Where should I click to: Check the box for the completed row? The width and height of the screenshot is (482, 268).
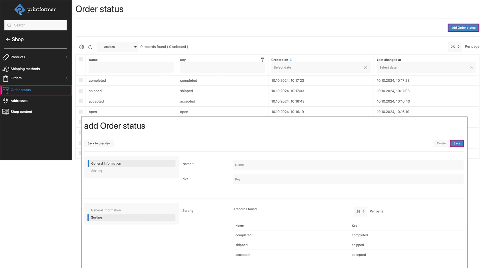click(x=81, y=80)
